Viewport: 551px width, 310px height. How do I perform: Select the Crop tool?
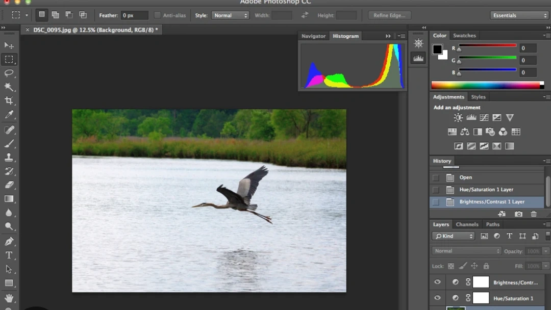pyautogui.click(x=9, y=101)
